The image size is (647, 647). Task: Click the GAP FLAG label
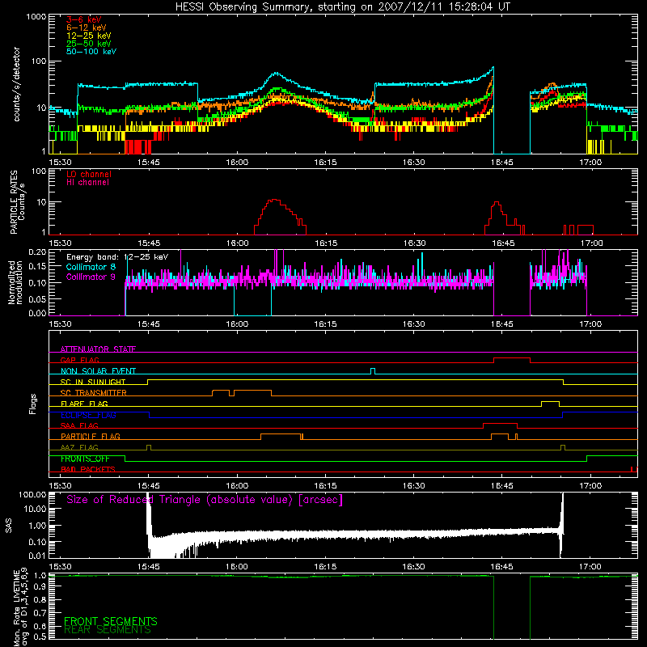pos(79,360)
